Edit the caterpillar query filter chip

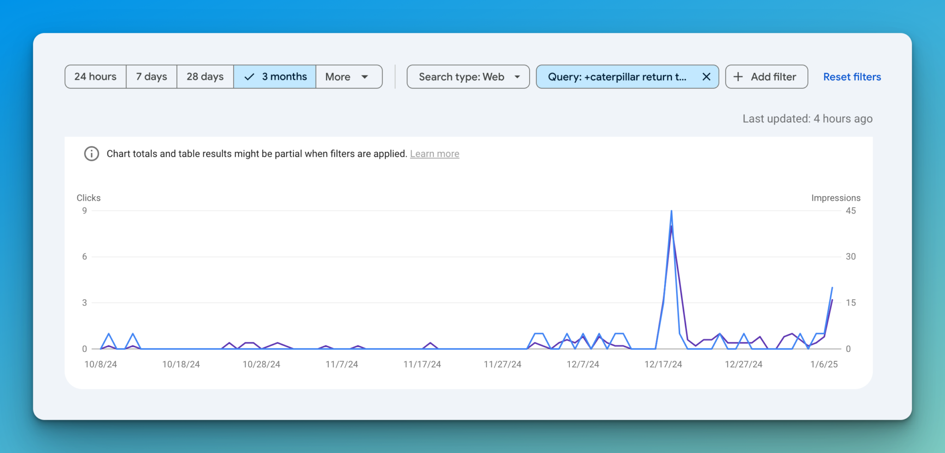click(616, 77)
